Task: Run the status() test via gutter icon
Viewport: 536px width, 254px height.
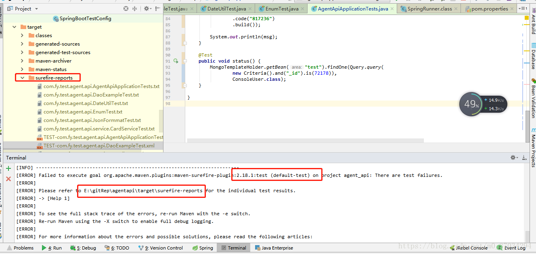Action: 176,61
